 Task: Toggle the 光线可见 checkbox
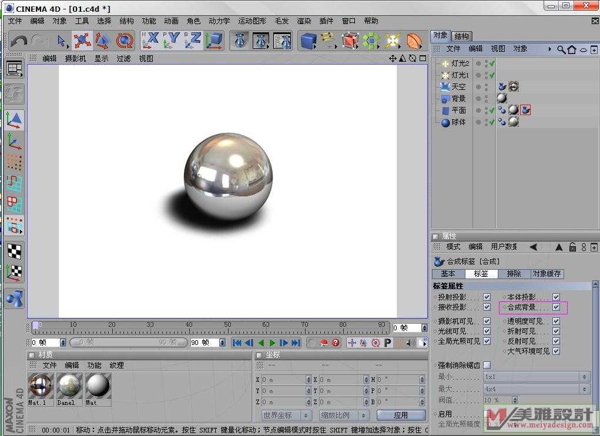point(487,331)
